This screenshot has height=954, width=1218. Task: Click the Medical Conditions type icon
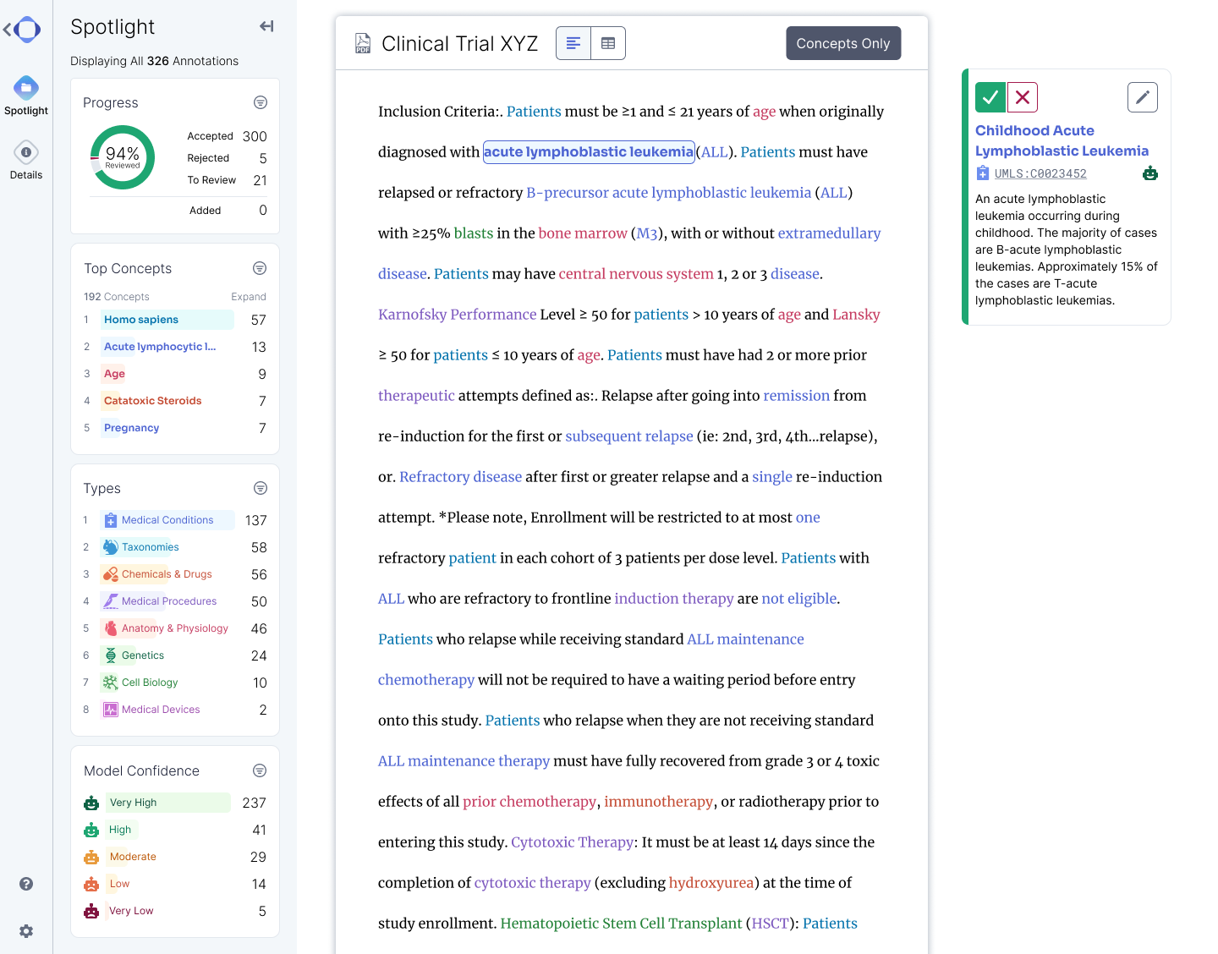point(111,520)
